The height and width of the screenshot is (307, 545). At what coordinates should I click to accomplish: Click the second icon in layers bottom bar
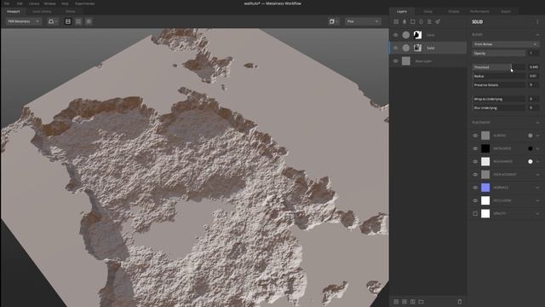404,301
